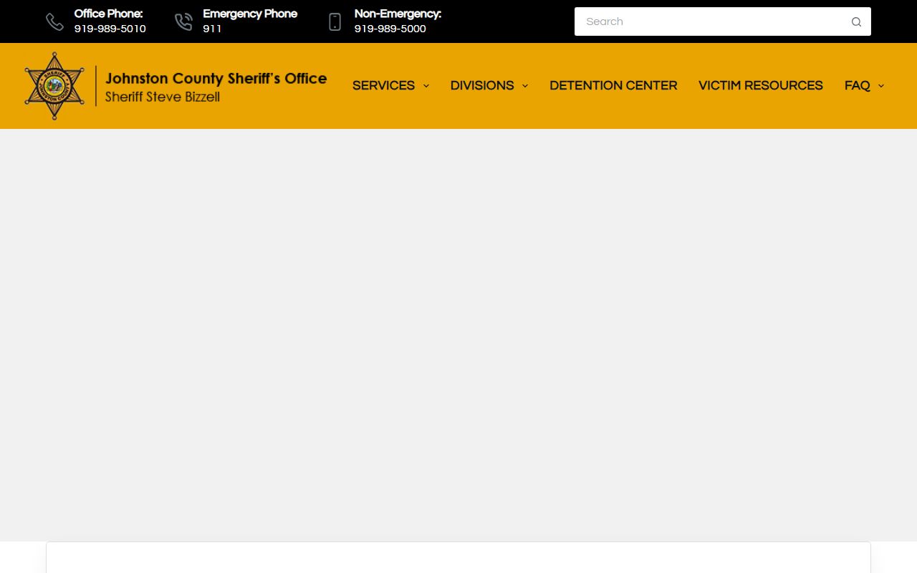
Task: Click the sheriff star badge logo
Action: (54, 86)
